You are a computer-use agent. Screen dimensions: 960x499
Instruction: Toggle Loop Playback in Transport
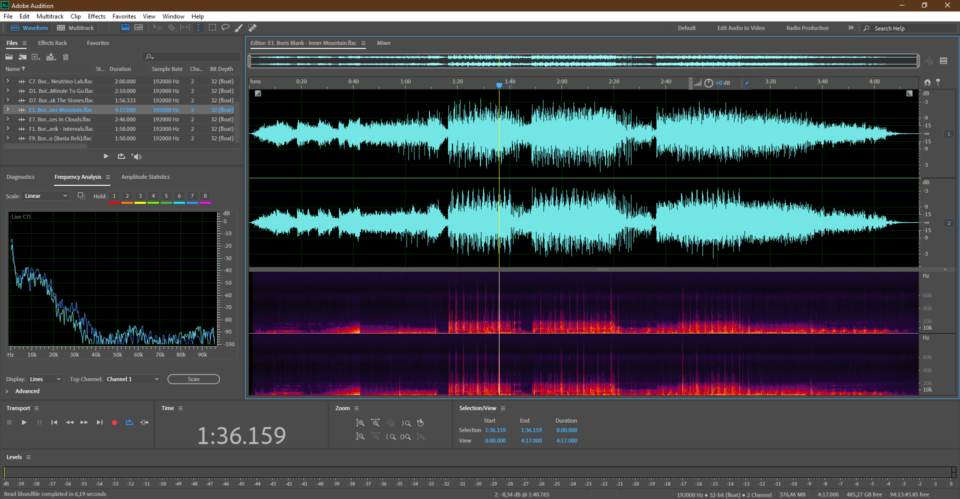[129, 423]
